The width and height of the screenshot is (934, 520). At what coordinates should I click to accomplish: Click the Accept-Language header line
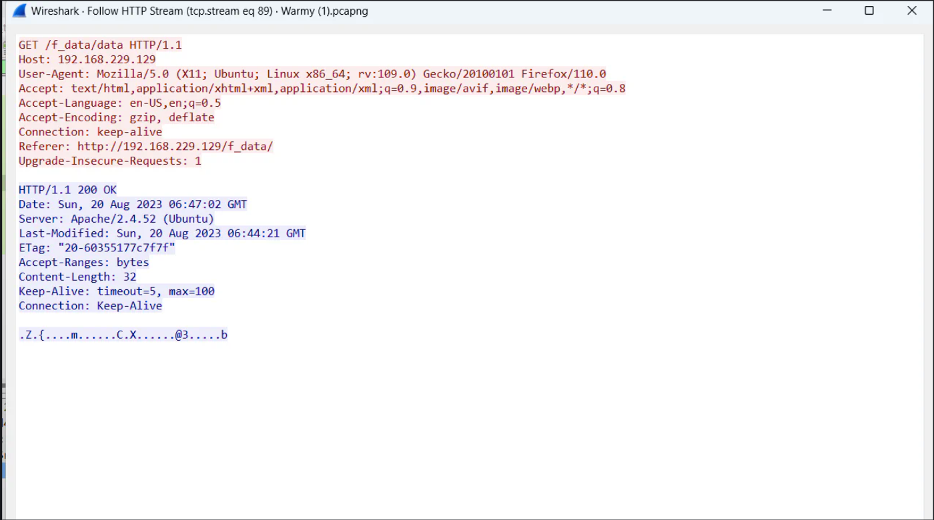(119, 103)
